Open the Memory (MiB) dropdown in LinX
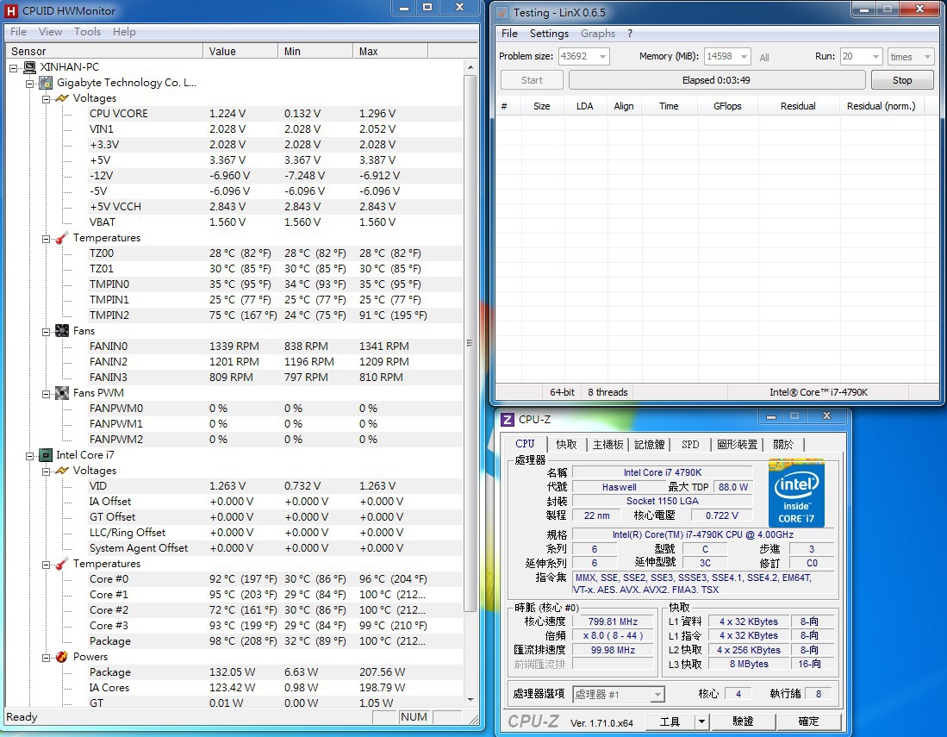Screen dimensions: 947x737 pyautogui.click(x=745, y=57)
